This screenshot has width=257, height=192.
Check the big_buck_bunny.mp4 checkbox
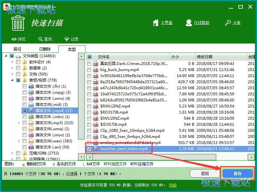tap(89, 70)
